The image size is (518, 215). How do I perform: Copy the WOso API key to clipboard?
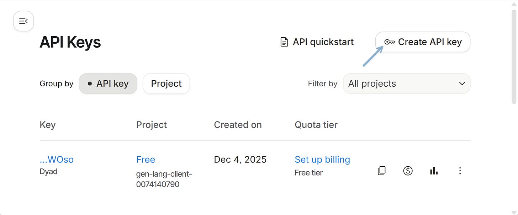(381, 171)
